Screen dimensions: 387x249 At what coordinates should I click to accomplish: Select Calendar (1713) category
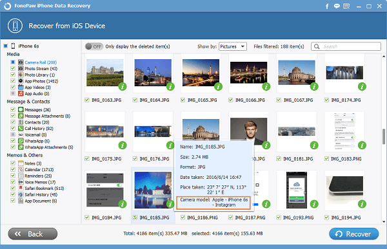39,169
